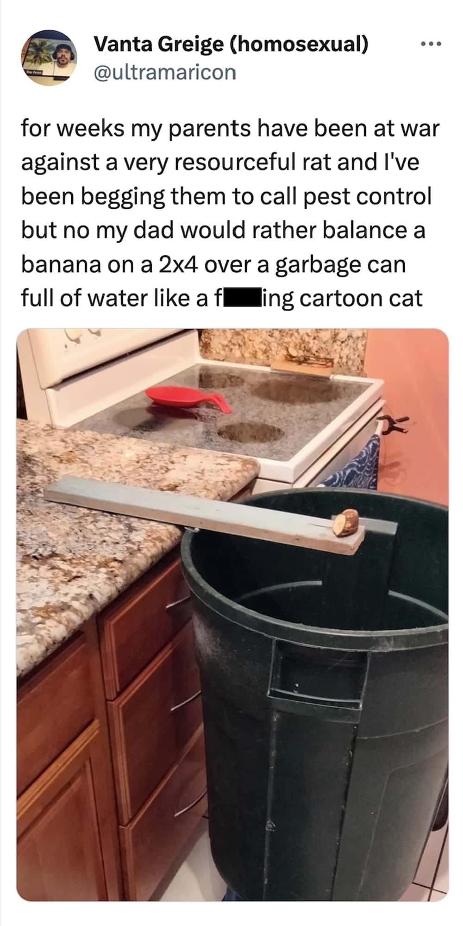The image size is (463, 926).
Task: Open the Vanta Greige display name link
Action: point(231,44)
